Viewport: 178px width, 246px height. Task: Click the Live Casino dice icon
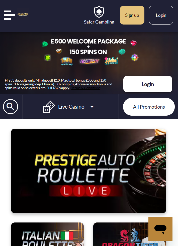[49, 107]
